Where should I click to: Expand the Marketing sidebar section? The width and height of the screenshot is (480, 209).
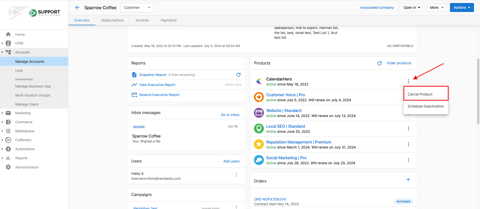tap(2, 113)
